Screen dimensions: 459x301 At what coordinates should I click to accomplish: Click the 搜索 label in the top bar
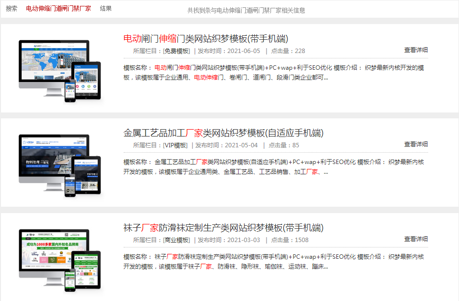click(12, 9)
